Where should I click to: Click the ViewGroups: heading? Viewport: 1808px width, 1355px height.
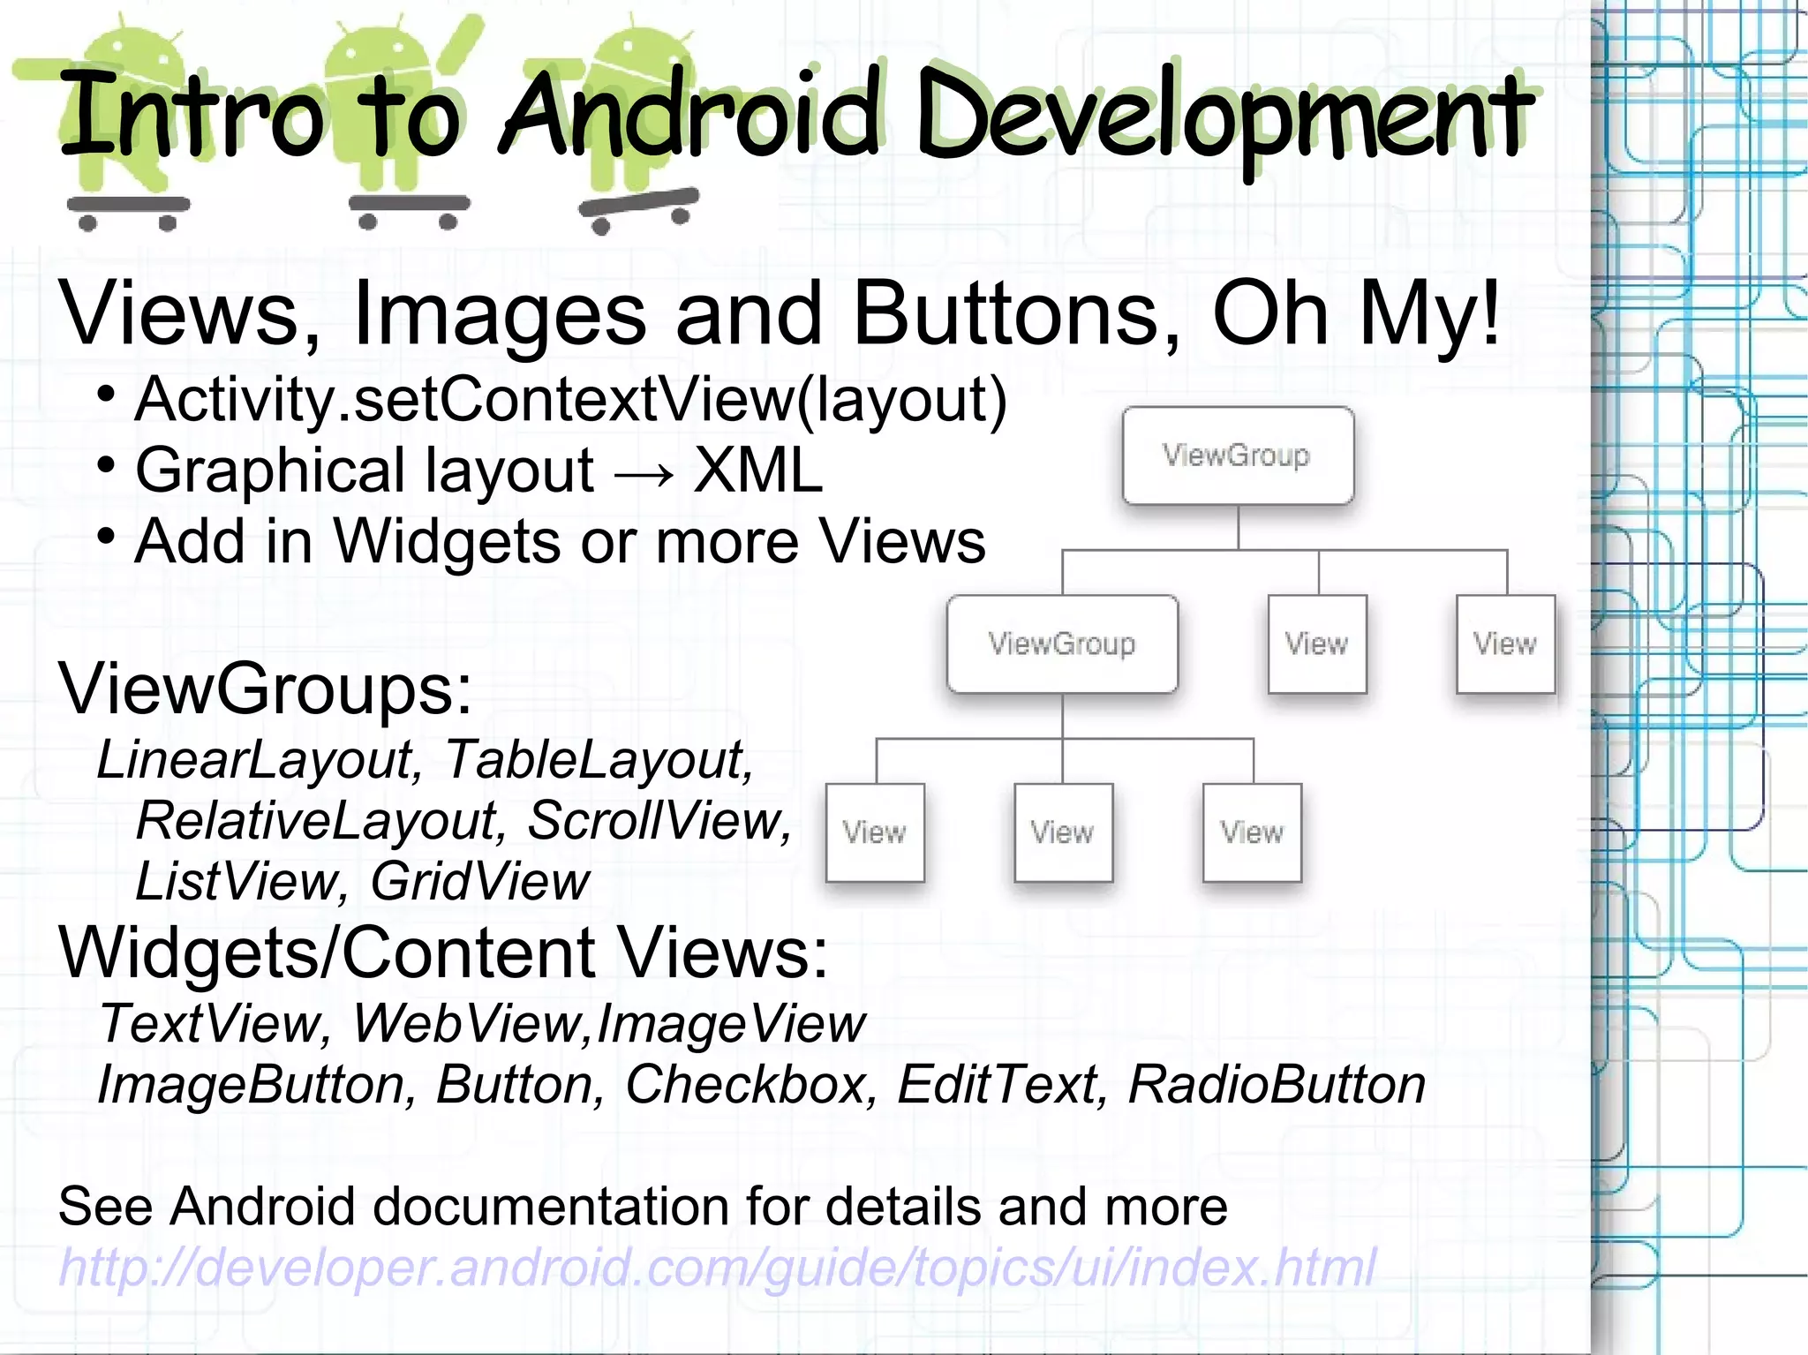pos(265,689)
